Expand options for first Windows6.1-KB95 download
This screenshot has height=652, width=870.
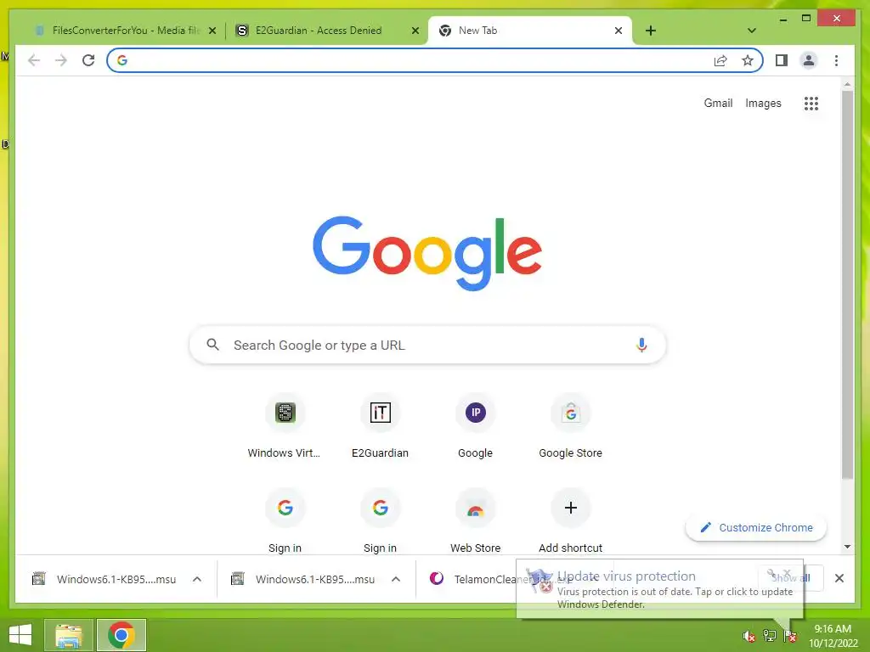pyautogui.click(x=197, y=579)
